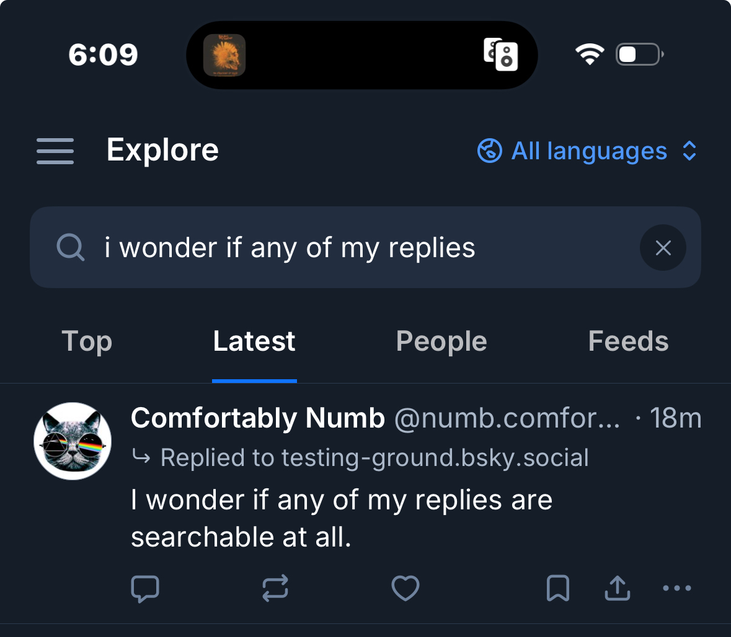Image resolution: width=731 pixels, height=637 pixels.
Task: Focus the search text input field
Action: click(360, 248)
